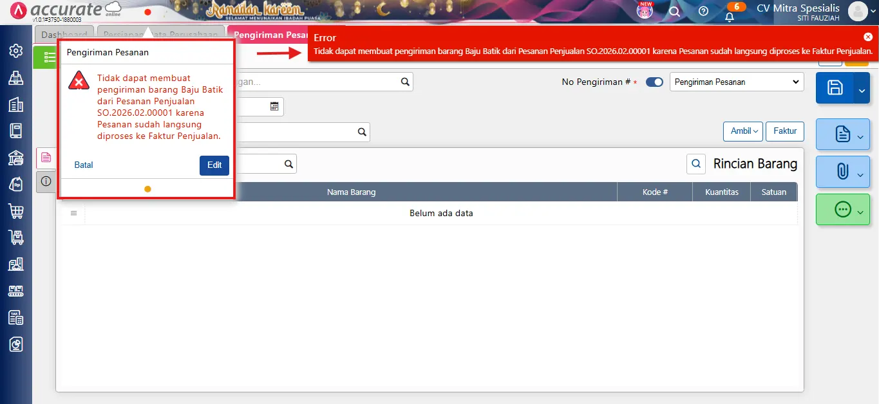Click the Batal link in popup

[84, 165]
